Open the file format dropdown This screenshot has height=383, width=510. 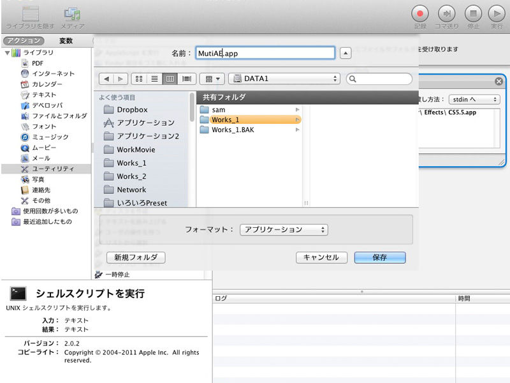pyautogui.click(x=283, y=230)
